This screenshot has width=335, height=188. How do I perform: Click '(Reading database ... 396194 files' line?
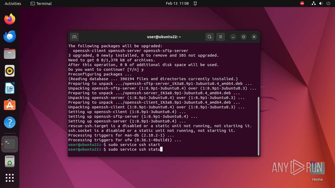coord(153,79)
